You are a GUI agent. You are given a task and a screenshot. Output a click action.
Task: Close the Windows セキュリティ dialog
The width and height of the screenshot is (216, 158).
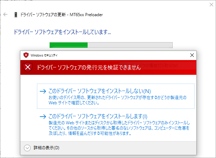192,55
